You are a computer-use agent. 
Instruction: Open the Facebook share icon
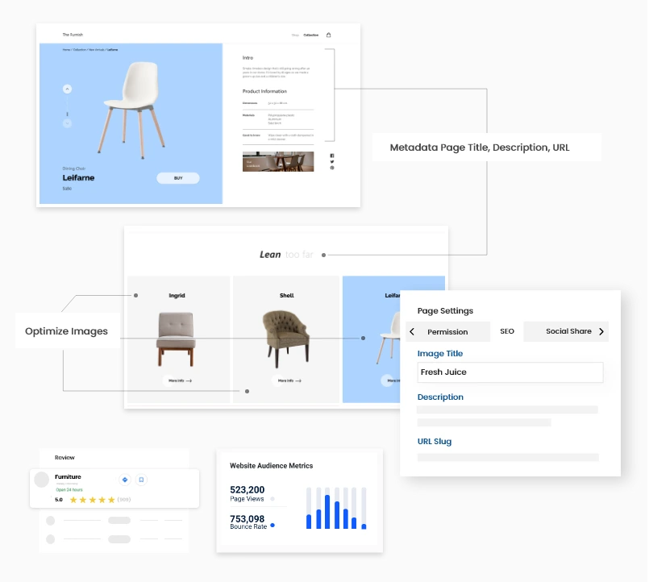[331, 156]
